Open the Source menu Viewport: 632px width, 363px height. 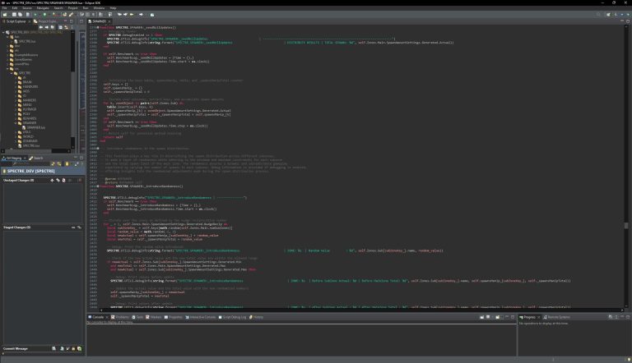click(x=26, y=7)
